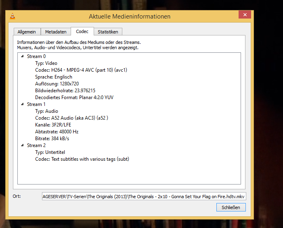Select the H264 MPEG-4 AVC codec row
The height and width of the screenshot is (228, 283).
click(81, 70)
